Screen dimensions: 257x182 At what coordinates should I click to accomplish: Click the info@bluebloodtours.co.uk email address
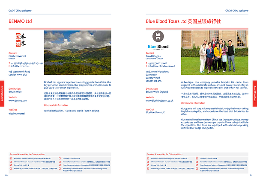[161, 66]
